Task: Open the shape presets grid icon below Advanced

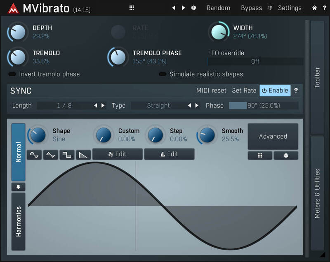Action: pyautogui.click(x=260, y=155)
